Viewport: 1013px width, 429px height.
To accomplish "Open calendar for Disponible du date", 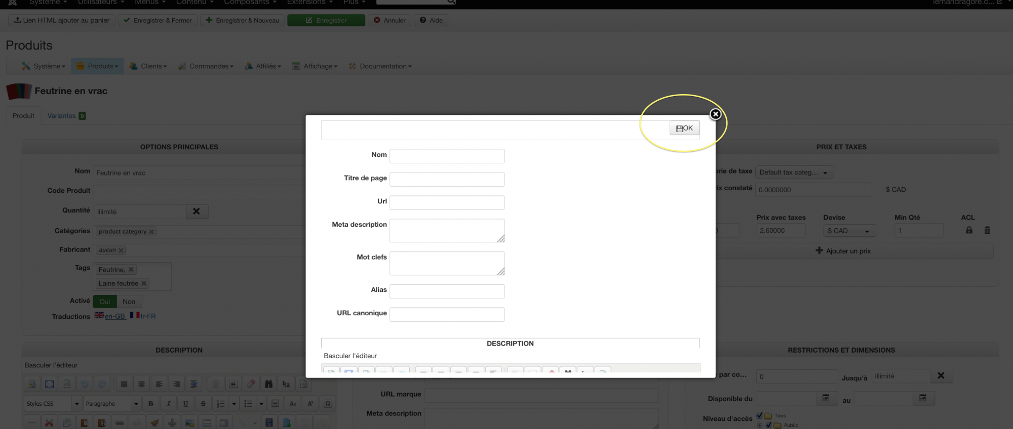I will tap(826, 399).
